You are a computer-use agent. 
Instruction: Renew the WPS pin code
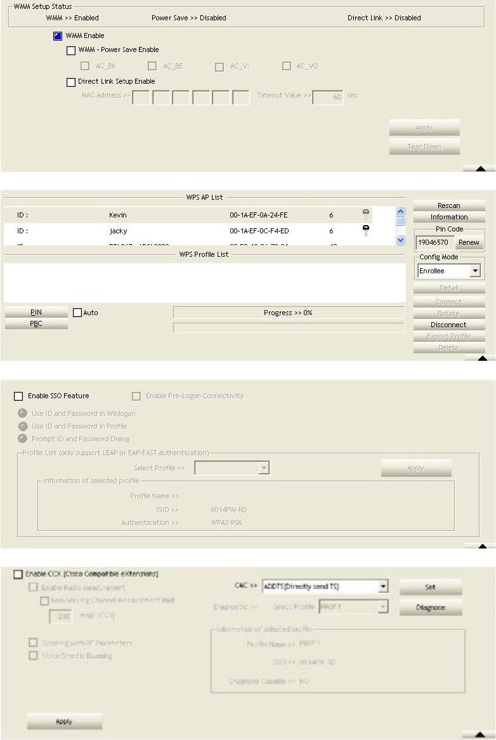tap(469, 243)
